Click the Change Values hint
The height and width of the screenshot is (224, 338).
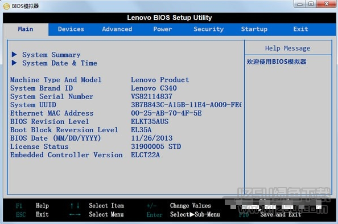[179, 206]
